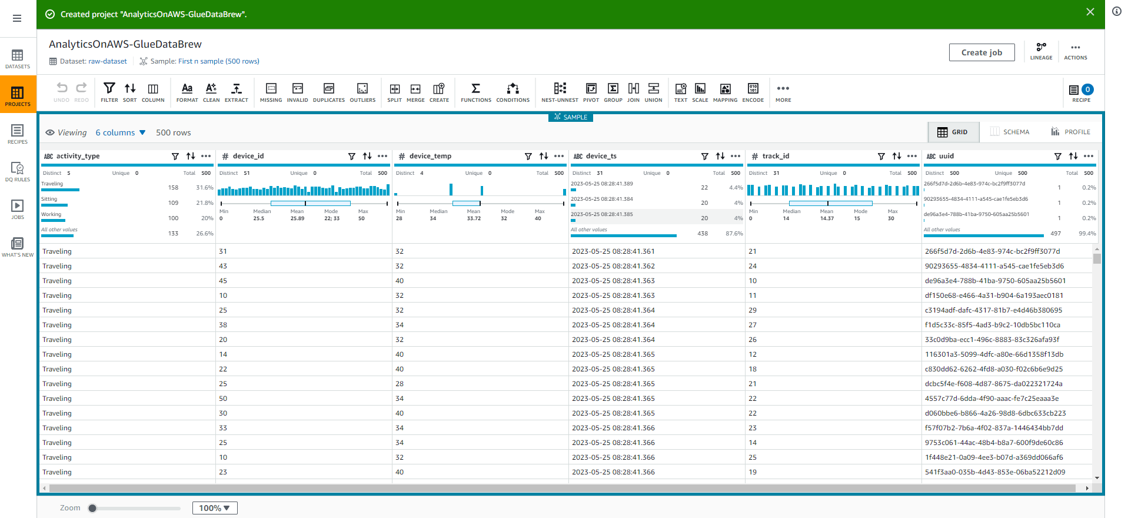The image size is (1128, 518).
Task: Open track_id column options menu
Action: 912,156
